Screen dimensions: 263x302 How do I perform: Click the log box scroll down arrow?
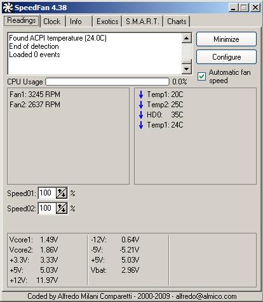(x=187, y=69)
